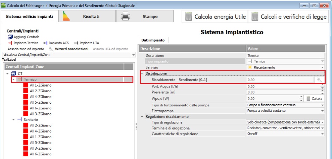332x159 pixels.
Task: Open the Wizard associazioni wand icon
Action: [x=51, y=49]
